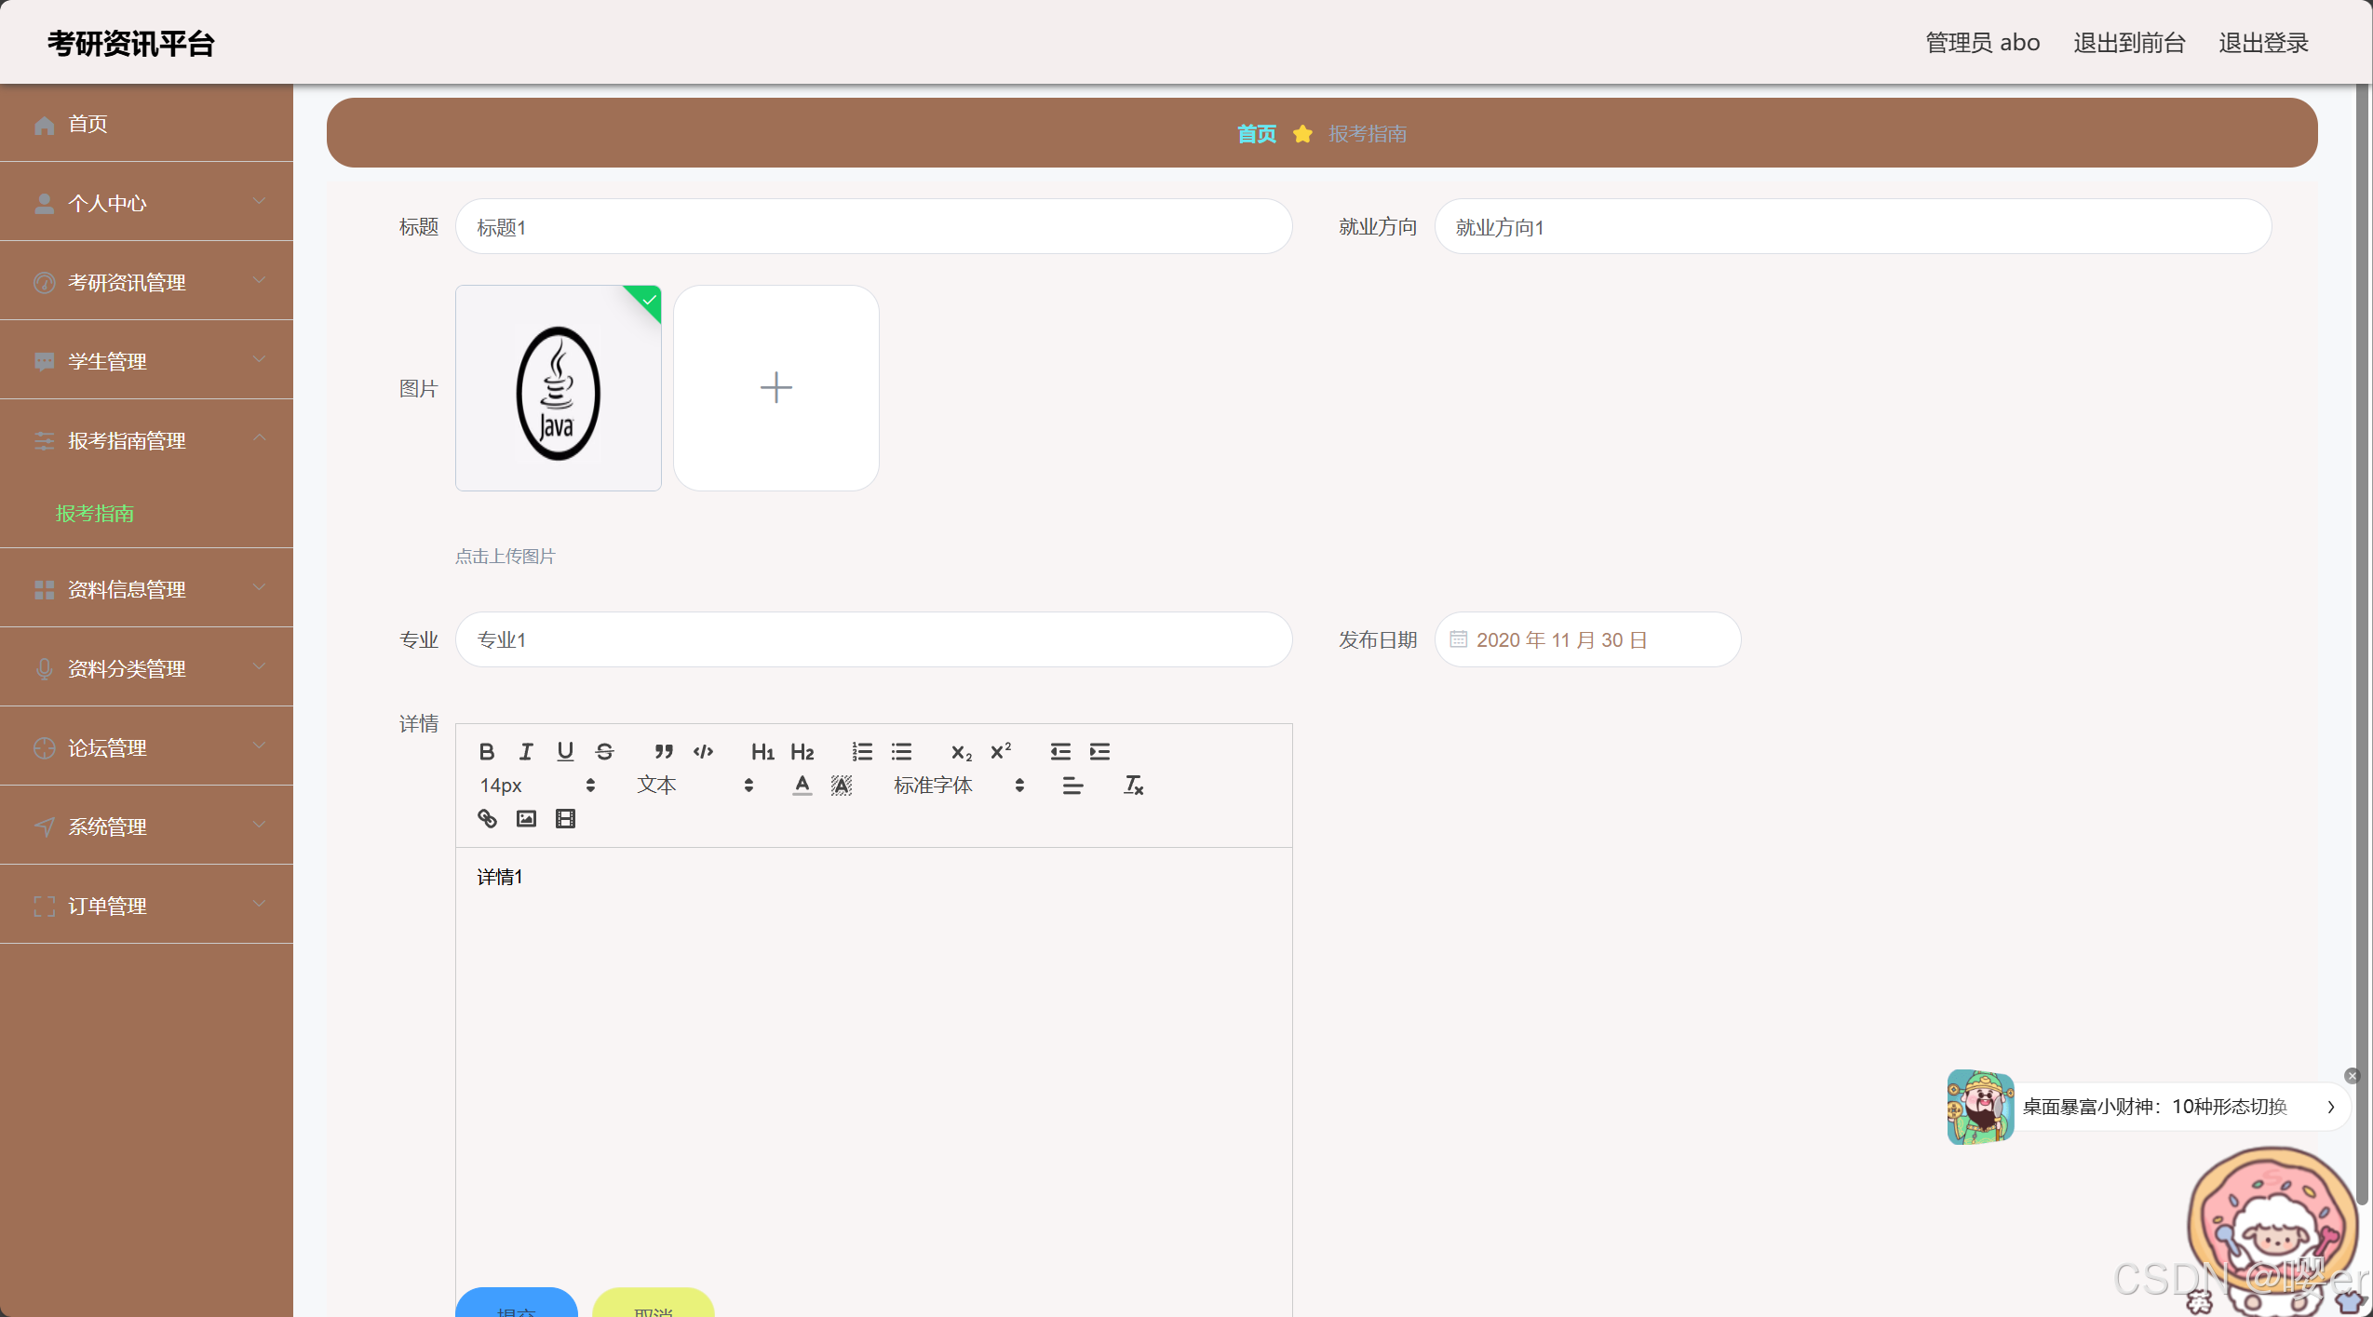Apply italic formatting in editor
The width and height of the screenshot is (2373, 1317).
pos(526,751)
